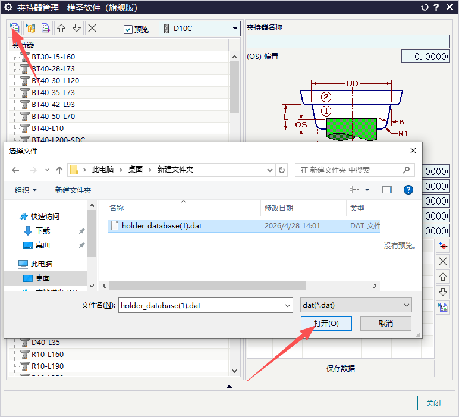Click the 关闭 close button
This screenshot has height=417, width=459.
433,403
